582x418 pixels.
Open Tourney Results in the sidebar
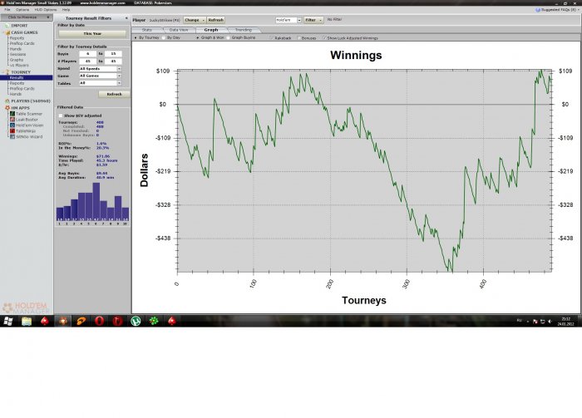point(27,78)
